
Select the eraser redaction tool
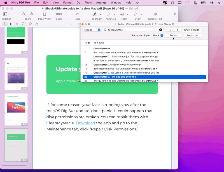pos(30,24)
